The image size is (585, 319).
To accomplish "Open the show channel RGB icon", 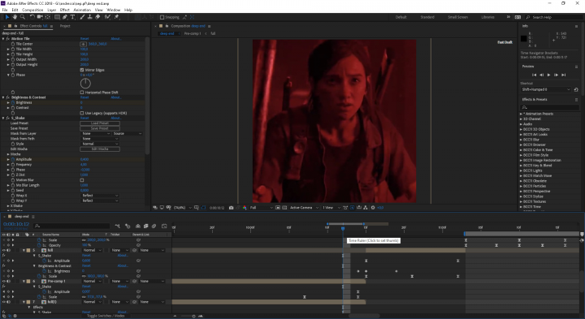I will click(245, 208).
